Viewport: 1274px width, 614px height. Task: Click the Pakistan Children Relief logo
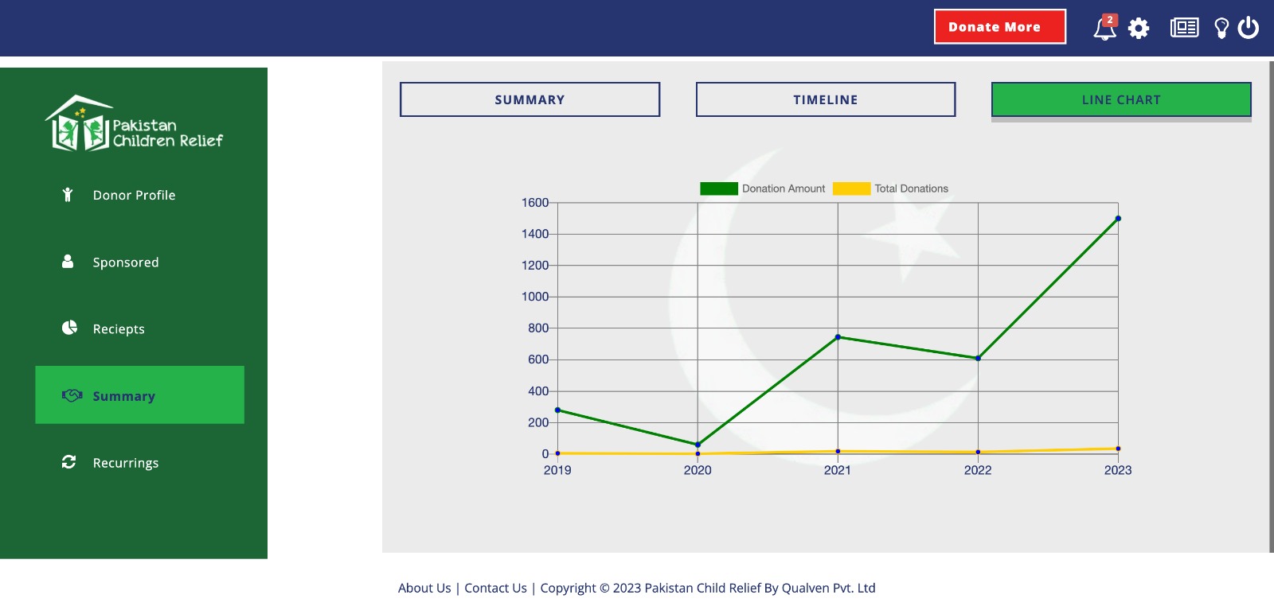coord(134,124)
